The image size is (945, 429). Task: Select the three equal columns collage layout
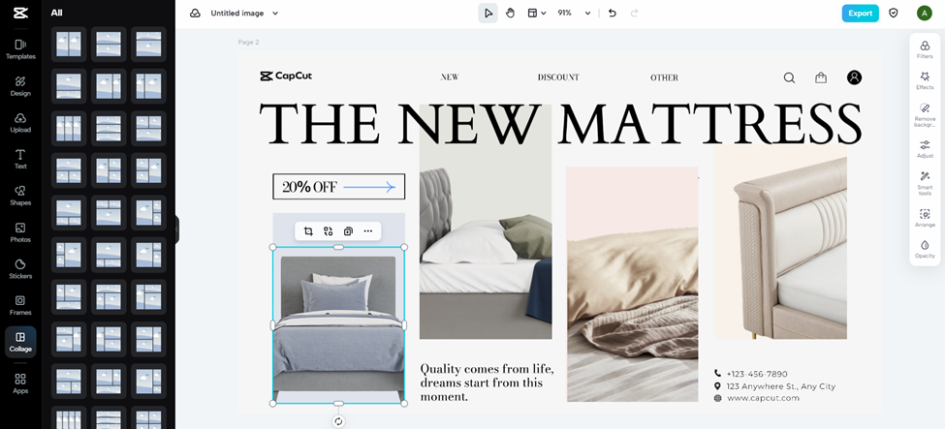(x=69, y=129)
